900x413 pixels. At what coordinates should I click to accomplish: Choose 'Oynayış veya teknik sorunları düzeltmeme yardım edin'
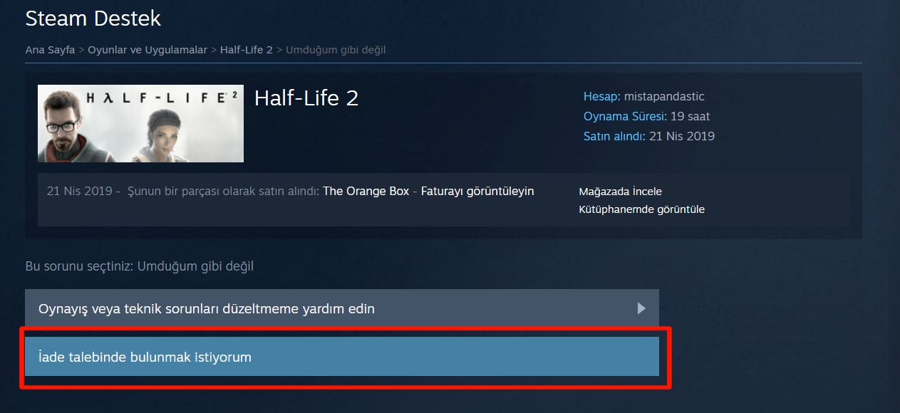click(x=342, y=308)
